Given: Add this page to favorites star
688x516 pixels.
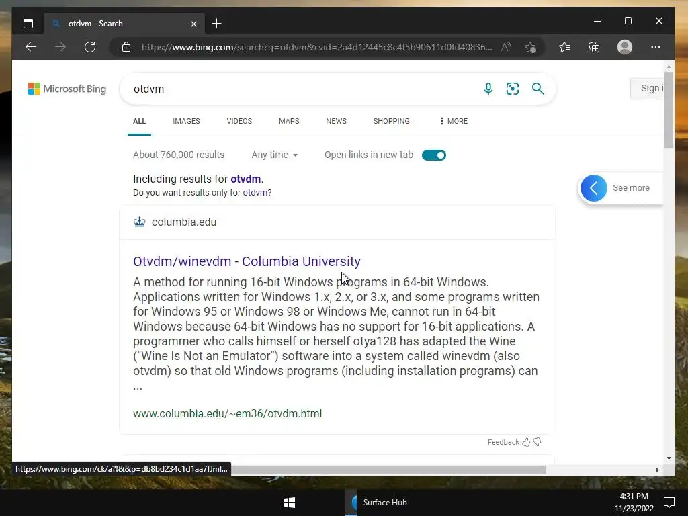Looking at the screenshot, I should pyautogui.click(x=531, y=47).
